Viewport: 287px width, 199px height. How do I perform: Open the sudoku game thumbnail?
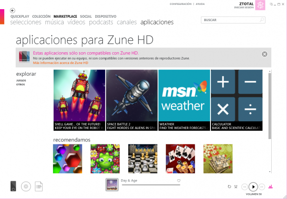coord(218,159)
